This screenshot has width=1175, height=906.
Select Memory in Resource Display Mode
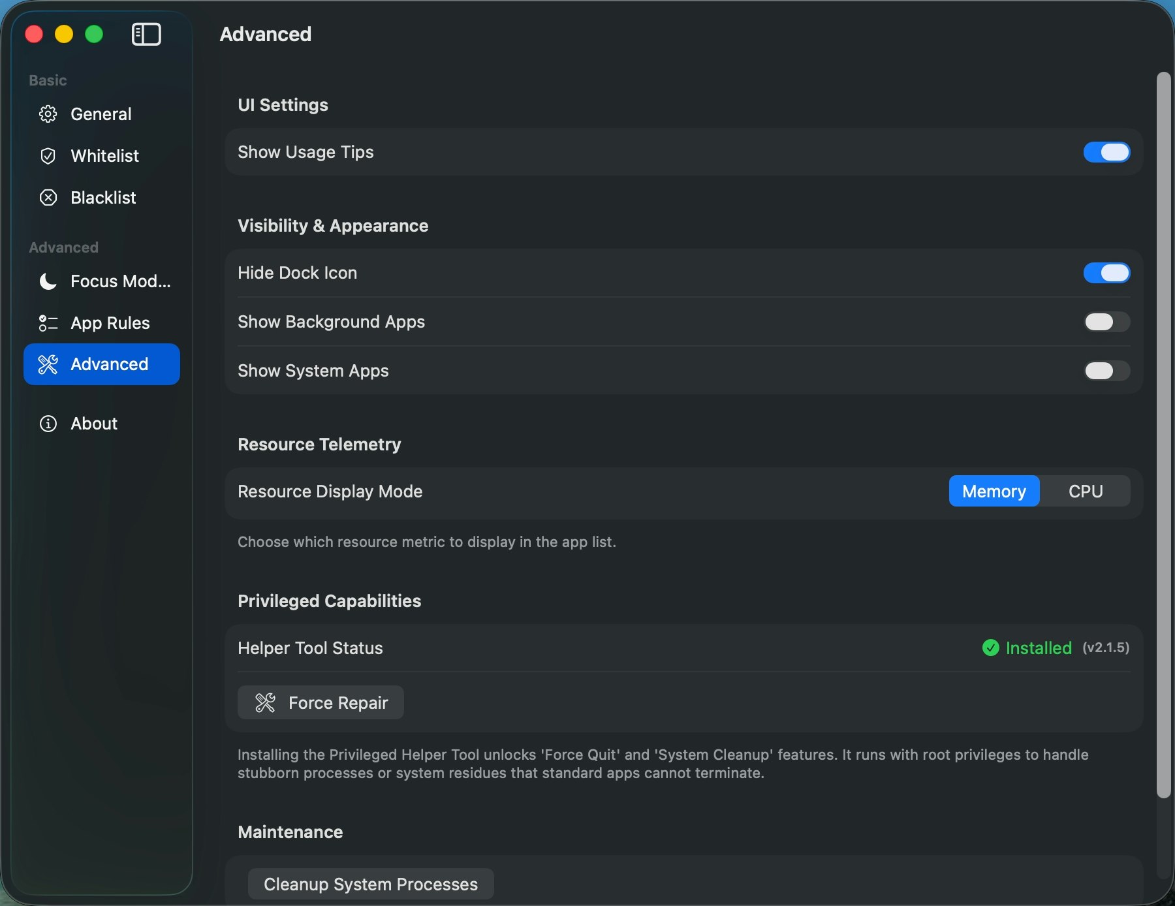(993, 491)
